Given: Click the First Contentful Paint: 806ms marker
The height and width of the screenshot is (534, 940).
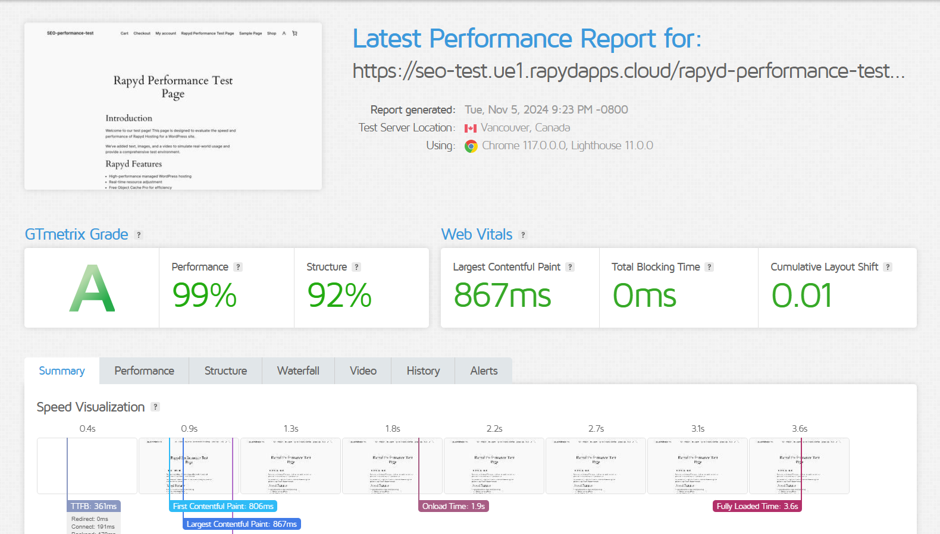Looking at the screenshot, I should 223,506.
